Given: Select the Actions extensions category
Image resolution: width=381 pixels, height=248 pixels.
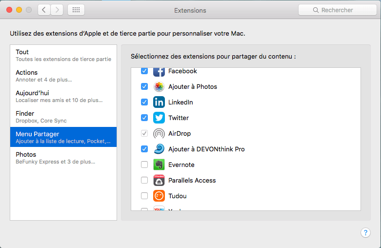Looking at the screenshot, I should [63, 76].
